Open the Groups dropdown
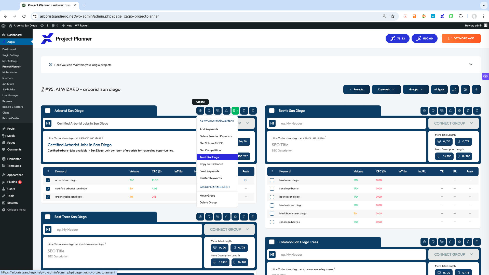 [416, 89]
